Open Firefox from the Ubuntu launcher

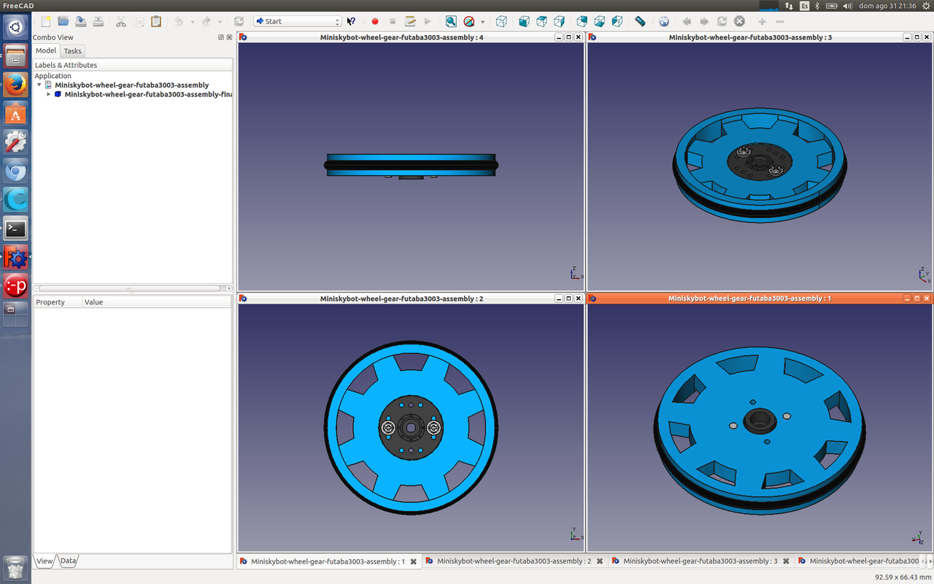(x=15, y=85)
